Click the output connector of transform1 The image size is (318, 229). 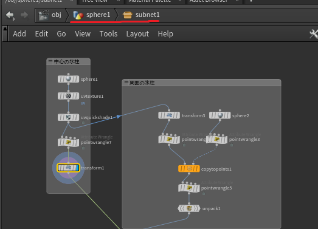(x=68, y=173)
